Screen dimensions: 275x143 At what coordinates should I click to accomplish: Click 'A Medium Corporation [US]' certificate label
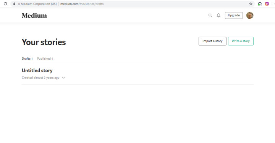(37, 4)
